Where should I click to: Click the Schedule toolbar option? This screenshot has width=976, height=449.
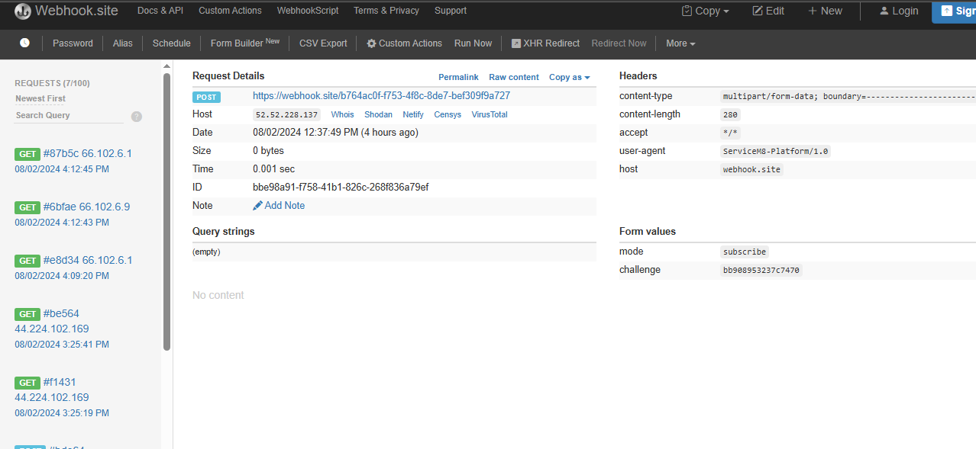[172, 43]
